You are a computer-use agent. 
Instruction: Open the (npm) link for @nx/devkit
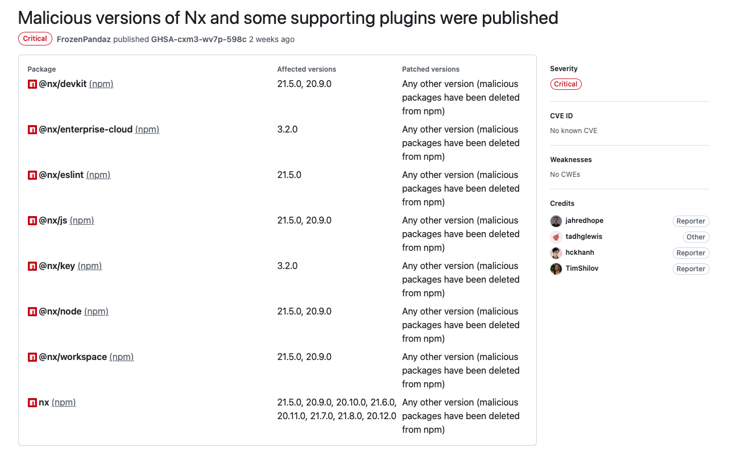(101, 84)
